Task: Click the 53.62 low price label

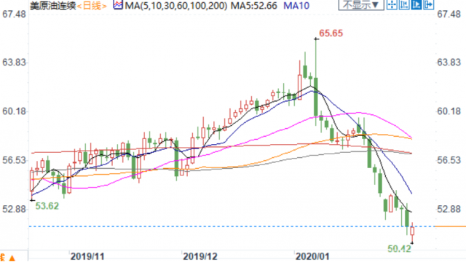Action: pos(47,206)
